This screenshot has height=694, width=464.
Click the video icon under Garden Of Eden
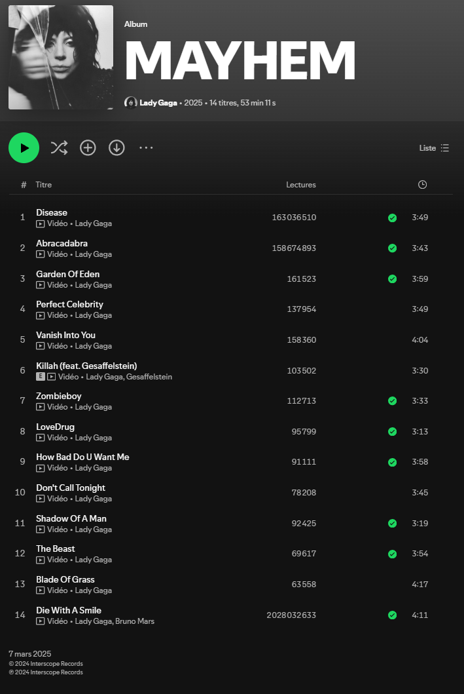coord(40,285)
